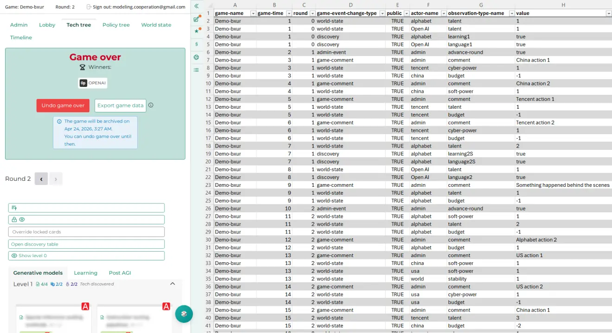The width and height of the screenshot is (612, 333).
Task: Open the edit notes panel via pencil icon
Action: click(196, 19)
